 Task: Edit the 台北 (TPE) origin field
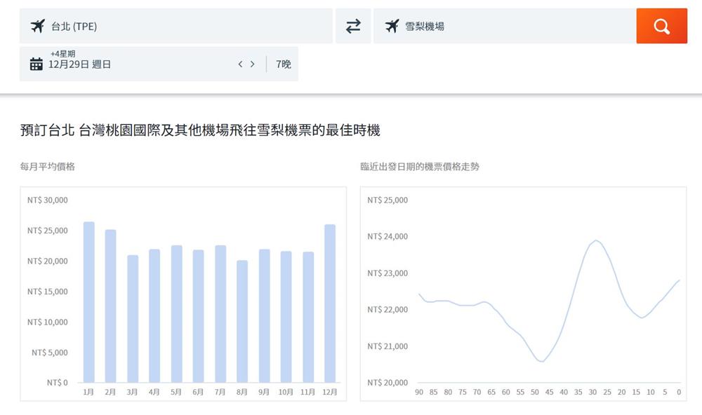point(183,26)
